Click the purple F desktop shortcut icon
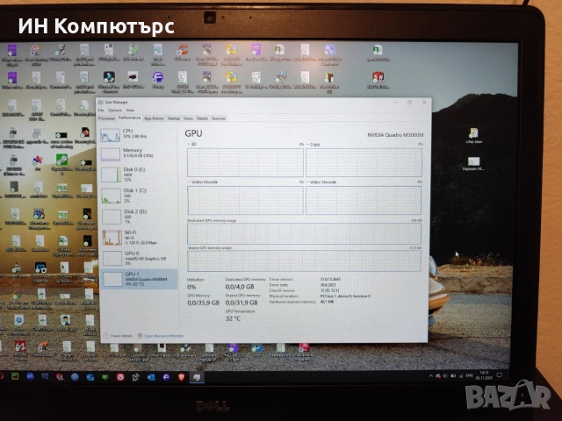562x421 pixels. [x=158, y=80]
